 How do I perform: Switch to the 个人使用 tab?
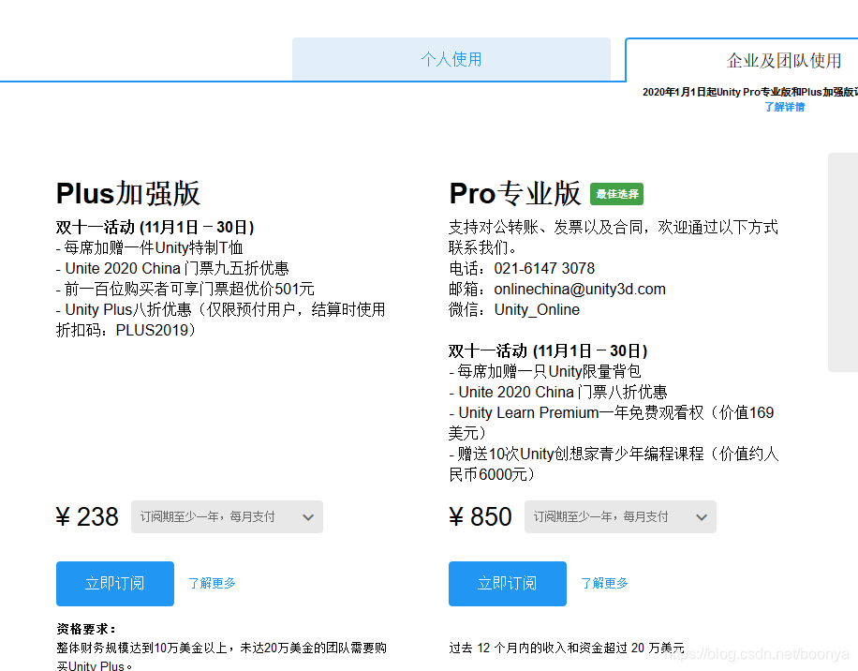(x=451, y=59)
